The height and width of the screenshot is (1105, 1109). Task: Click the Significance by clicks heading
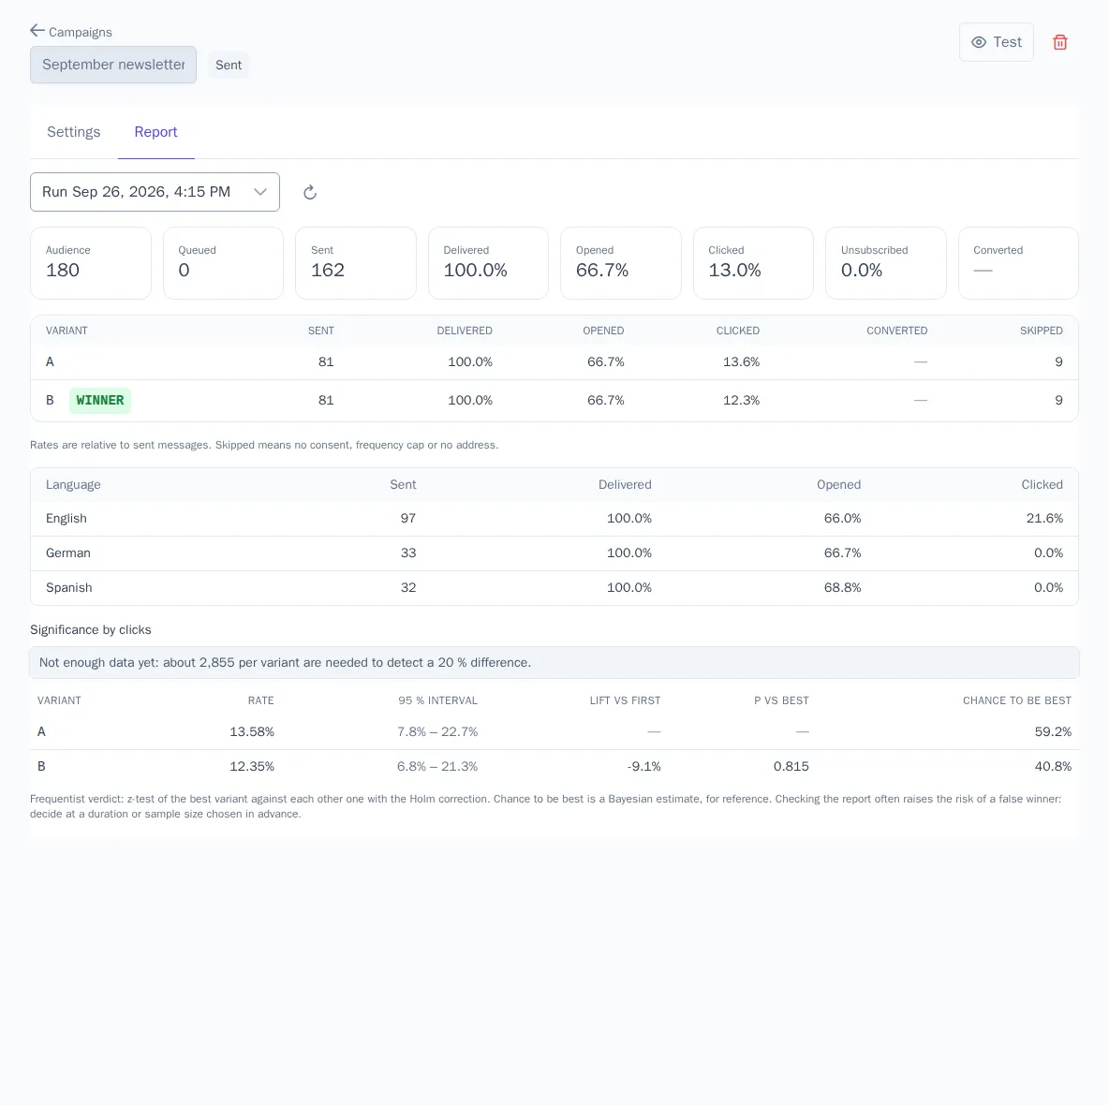click(x=91, y=630)
